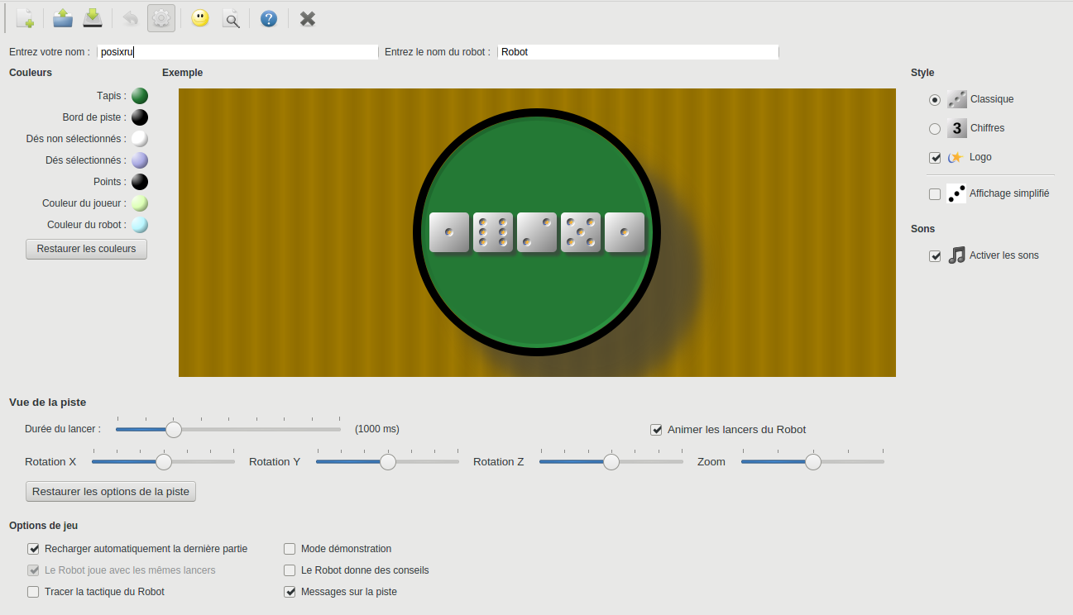Toggle Animer les lancers du Robot checkbox
This screenshot has width=1073, height=615.
click(656, 429)
